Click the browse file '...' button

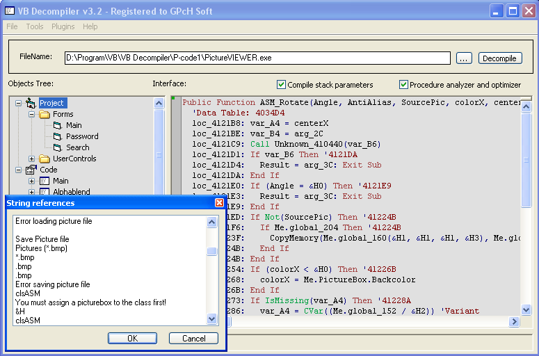[464, 58]
